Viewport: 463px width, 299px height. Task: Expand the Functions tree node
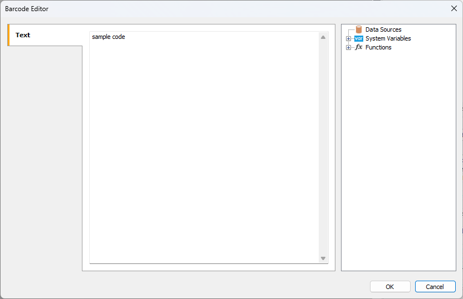[x=348, y=47]
